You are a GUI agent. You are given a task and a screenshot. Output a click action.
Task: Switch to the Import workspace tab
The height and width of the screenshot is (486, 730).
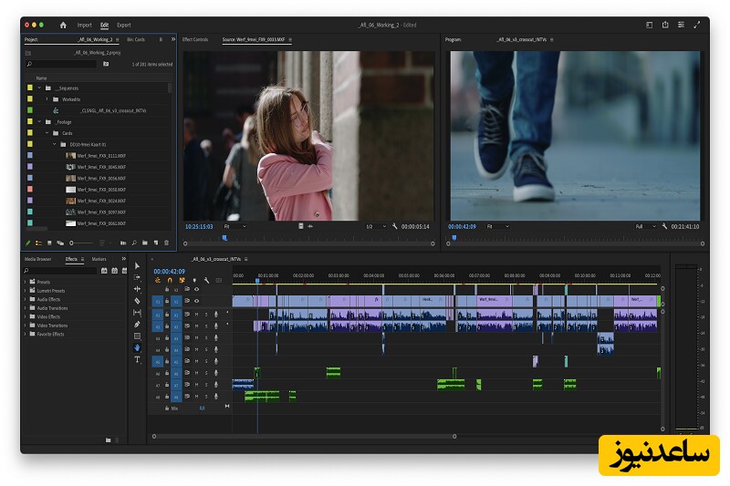(x=84, y=25)
